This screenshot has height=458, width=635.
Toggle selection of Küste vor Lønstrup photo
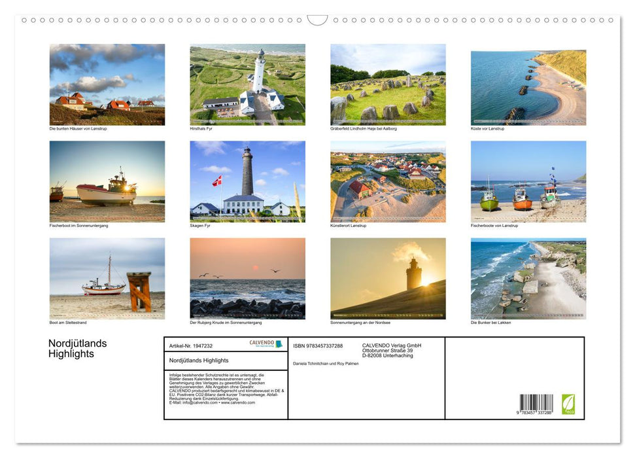[x=528, y=84]
